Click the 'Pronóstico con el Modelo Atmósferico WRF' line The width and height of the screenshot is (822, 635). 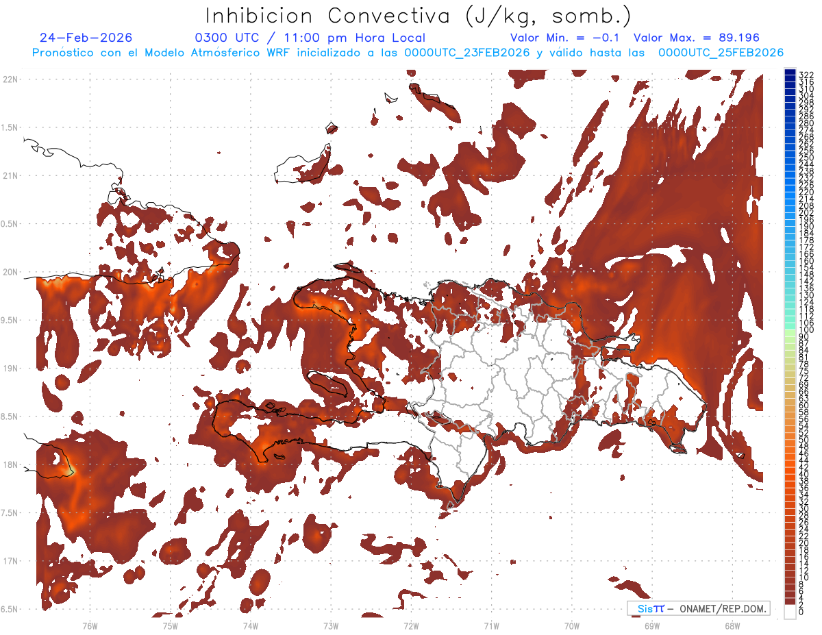[x=408, y=53]
